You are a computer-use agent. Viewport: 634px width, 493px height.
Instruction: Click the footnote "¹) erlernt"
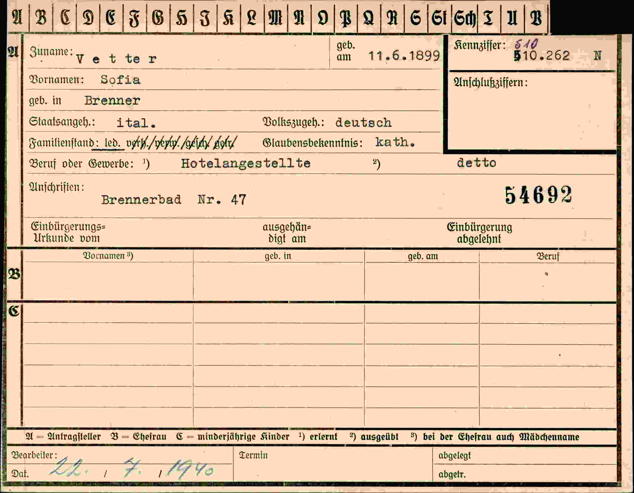pyautogui.click(x=318, y=436)
